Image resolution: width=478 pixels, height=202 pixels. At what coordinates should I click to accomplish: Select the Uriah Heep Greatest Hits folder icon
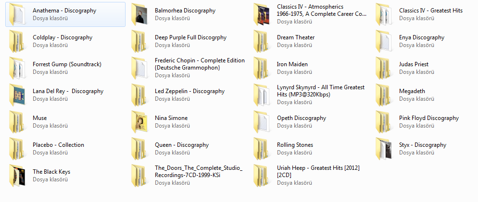coord(262,176)
